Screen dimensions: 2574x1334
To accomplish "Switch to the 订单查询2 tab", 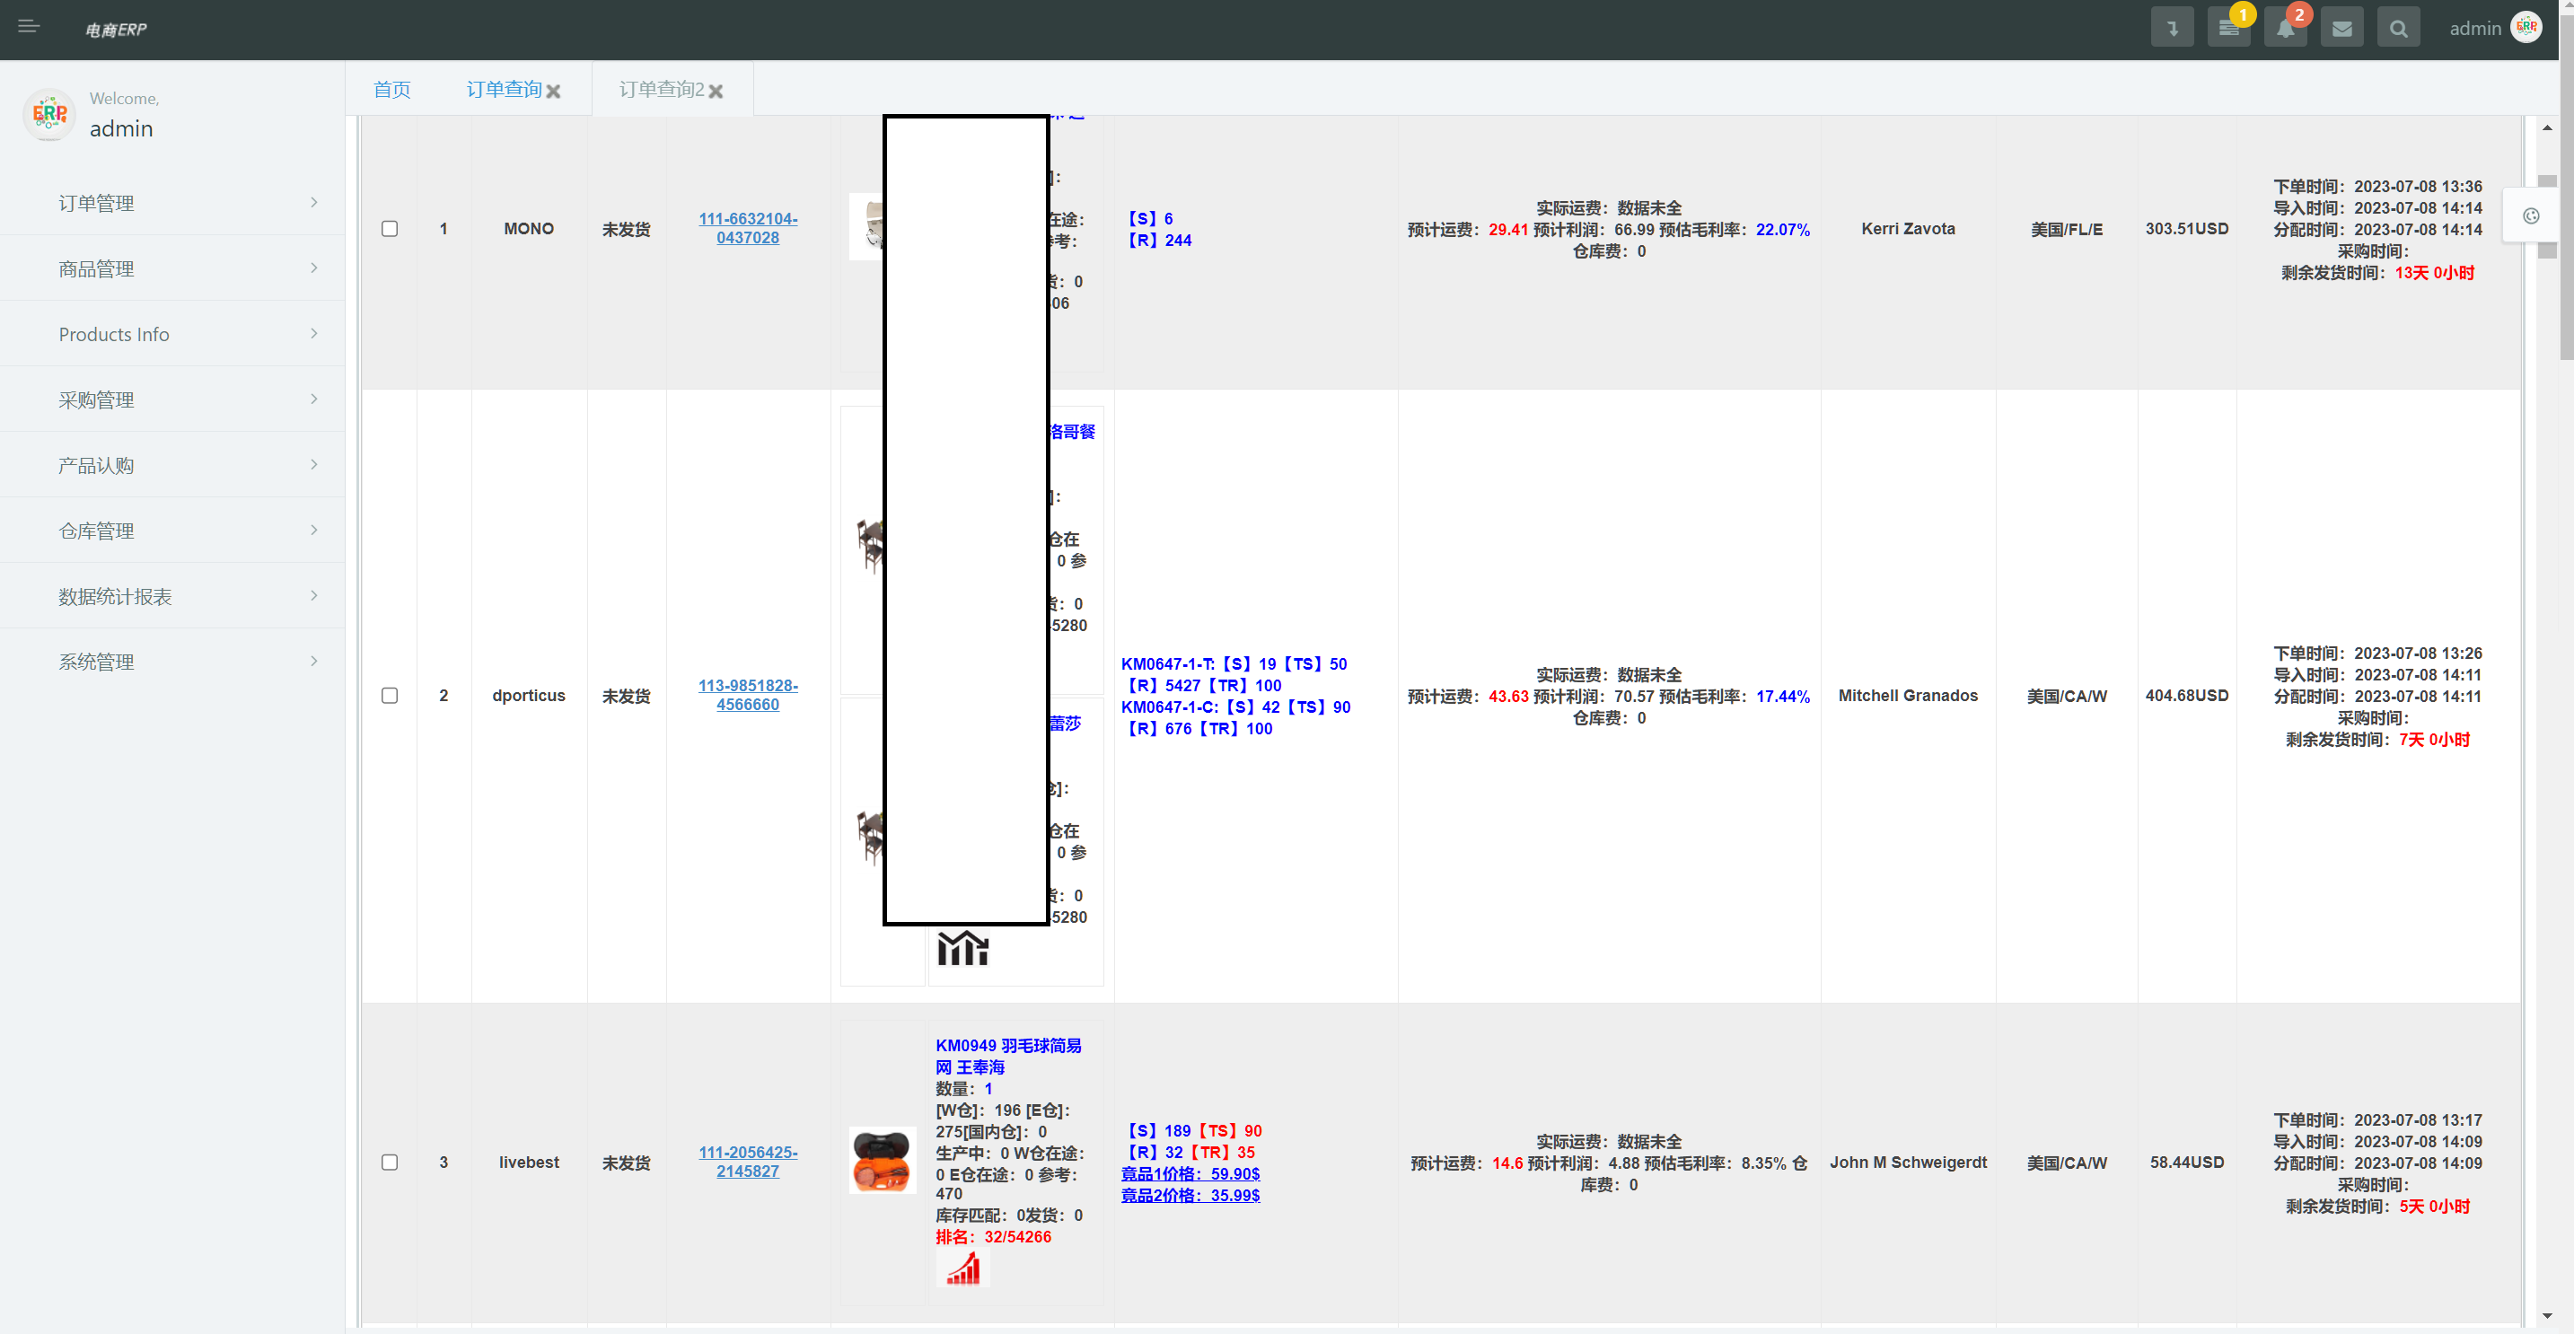I will pos(662,90).
